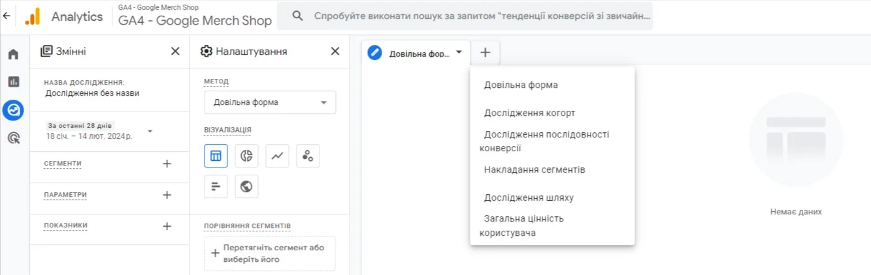Open the Advertising icon in sidebar
The image size is (871, 275).
tap(13, 137)
